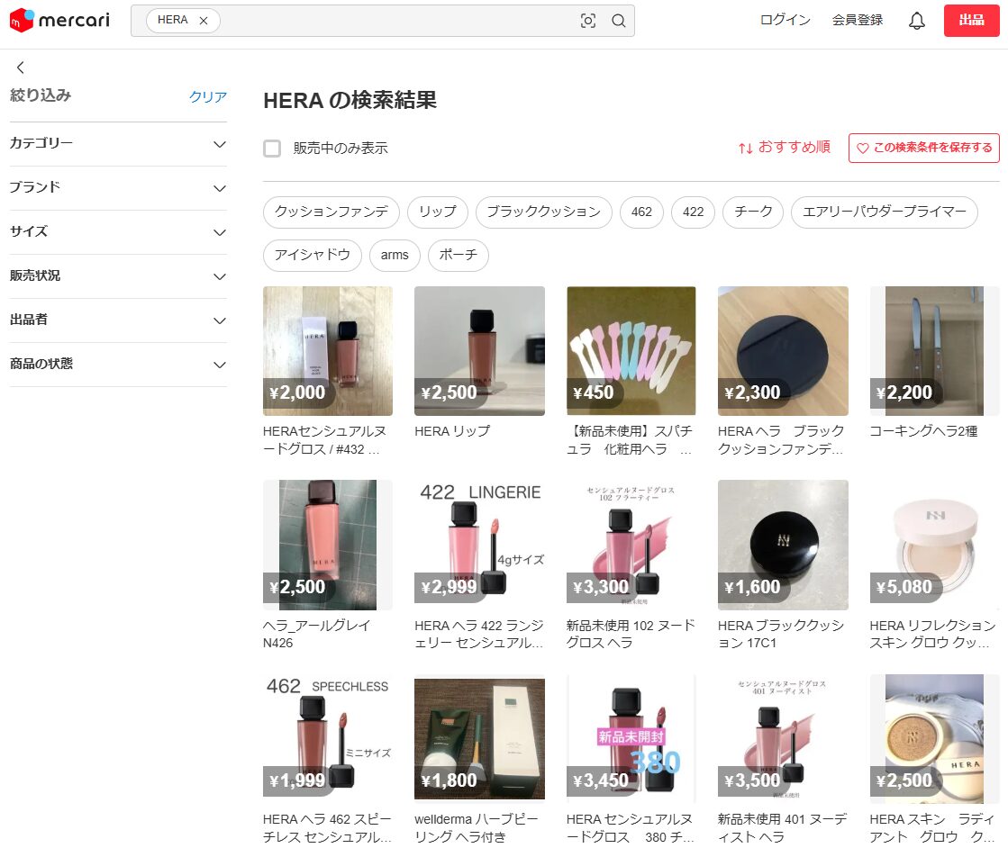Click title コーキングヘラ2種
The width and height of the screenshot is (1008, 848).
coord(924,431)
